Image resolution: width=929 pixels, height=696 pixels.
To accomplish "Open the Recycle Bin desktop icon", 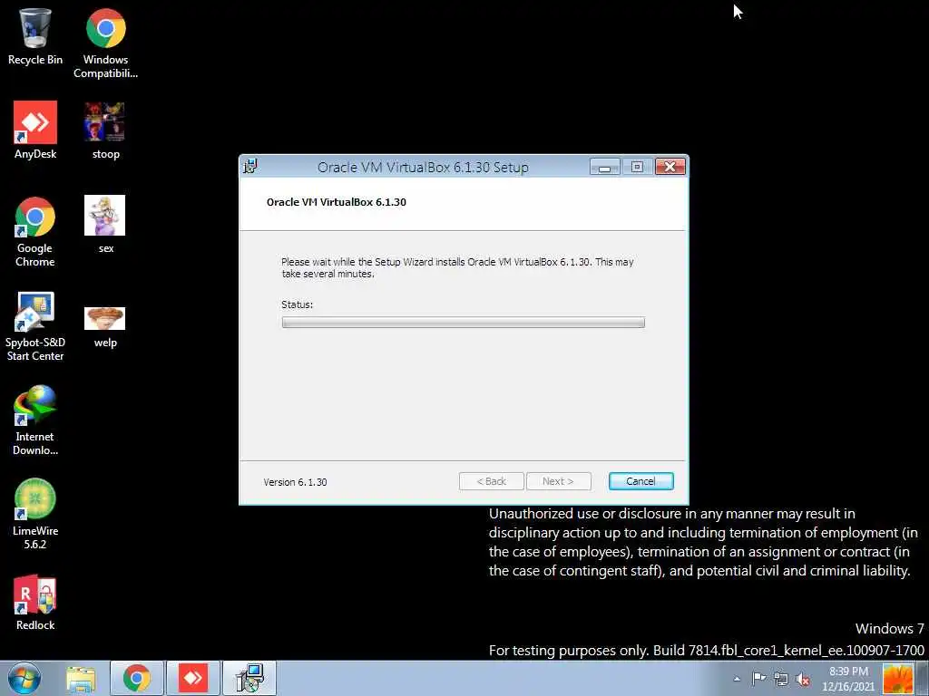I will pos(35,36).
